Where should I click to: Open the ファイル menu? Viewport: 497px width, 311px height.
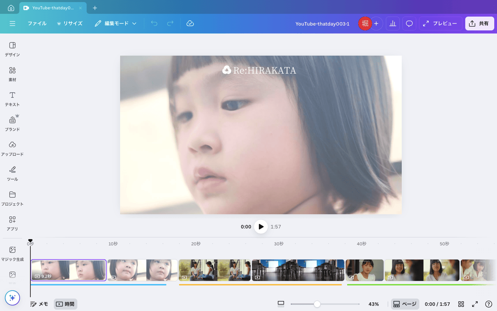click(x=37, y=23)
